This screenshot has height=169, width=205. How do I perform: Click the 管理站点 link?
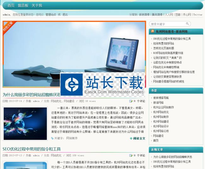click(51, 15)
